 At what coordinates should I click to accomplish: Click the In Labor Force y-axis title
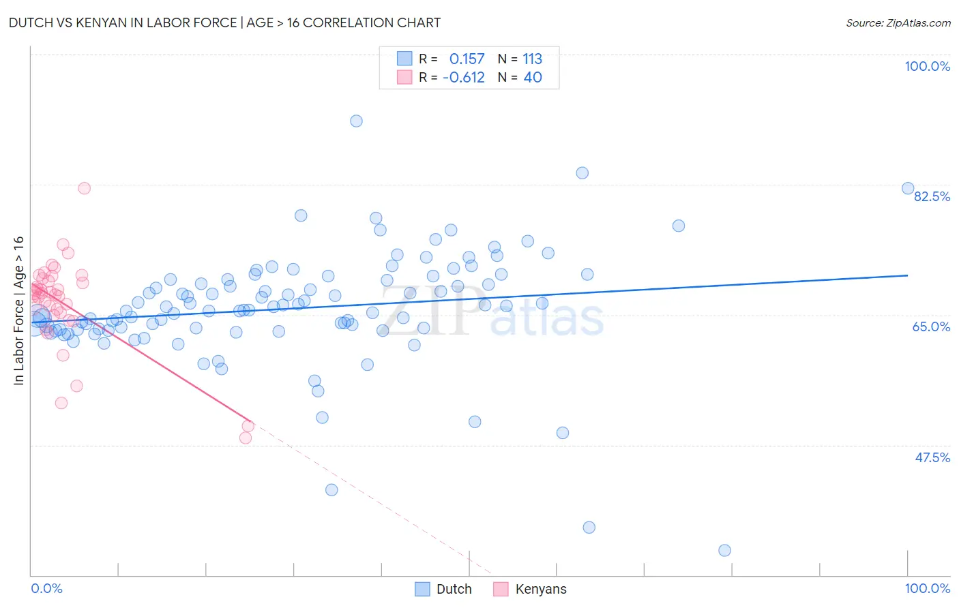coord(18,311)
